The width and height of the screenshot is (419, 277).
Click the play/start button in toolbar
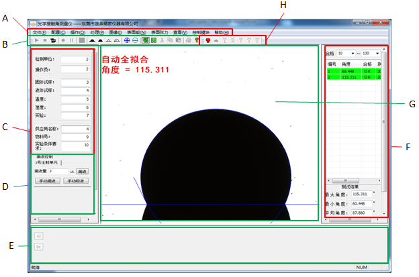(35, 40)
